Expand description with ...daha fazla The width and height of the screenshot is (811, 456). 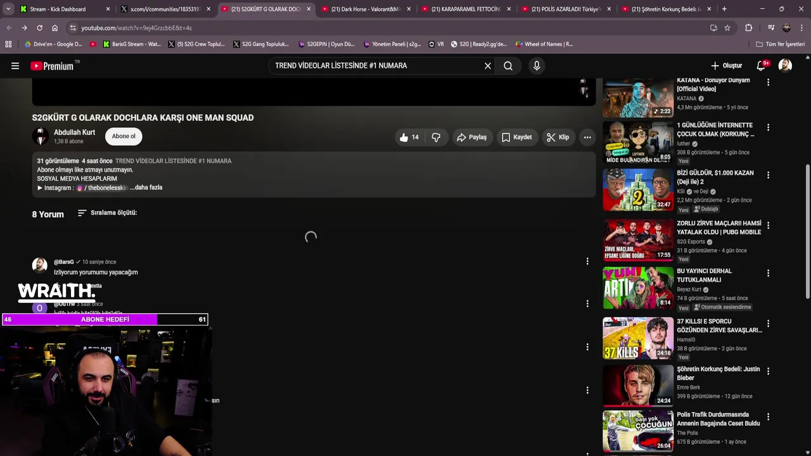click(x=146, y=187)
